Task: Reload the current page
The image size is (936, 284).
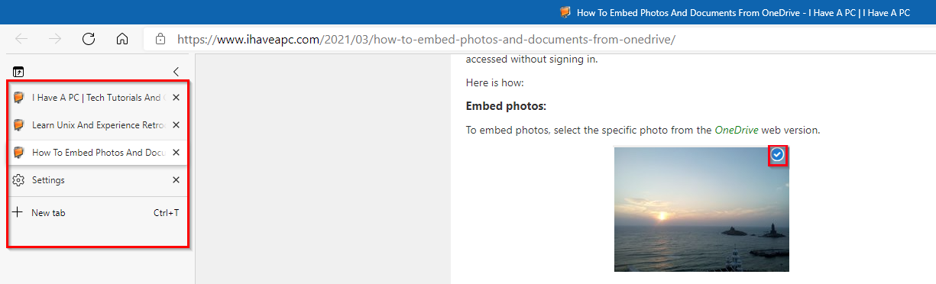Action: click(89, 39)
